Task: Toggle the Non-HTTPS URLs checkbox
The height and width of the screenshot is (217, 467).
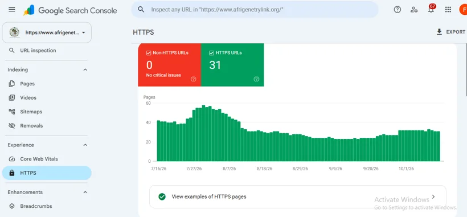Action: [149, 53]
